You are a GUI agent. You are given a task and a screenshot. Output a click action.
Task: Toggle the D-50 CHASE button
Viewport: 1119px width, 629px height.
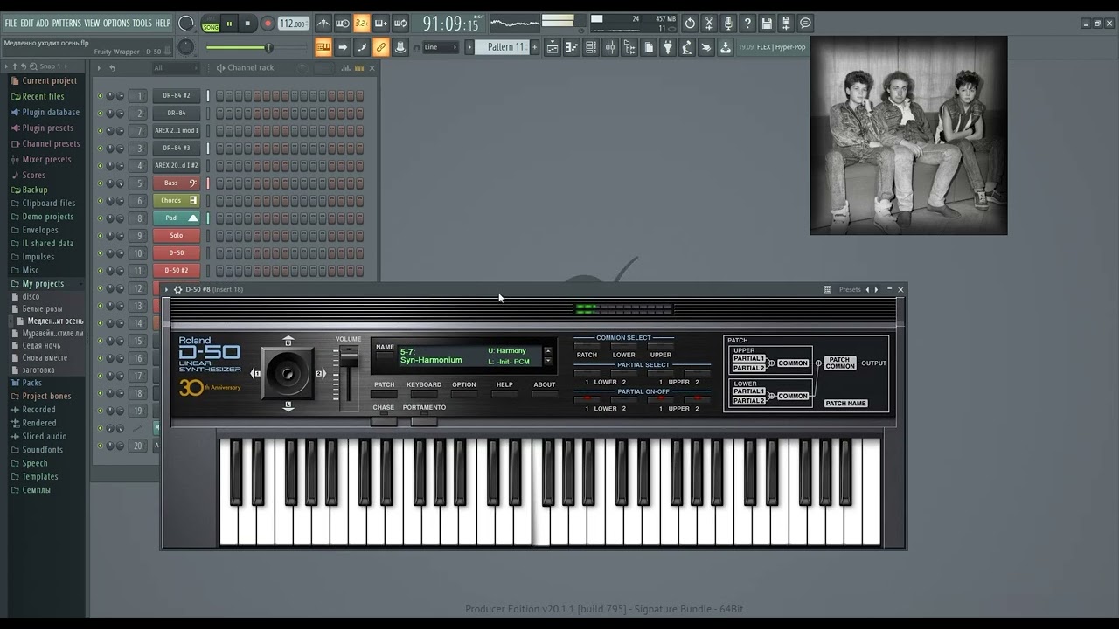pos(384,421)
